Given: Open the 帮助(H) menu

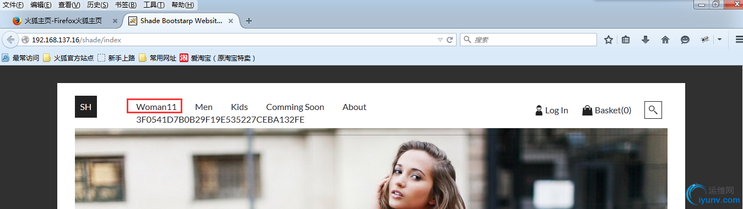Looking at the screenshot, I should [x=182, y=5].
